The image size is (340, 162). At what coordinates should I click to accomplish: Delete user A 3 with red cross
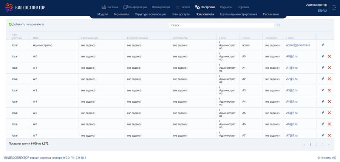(x=329, y=90)
